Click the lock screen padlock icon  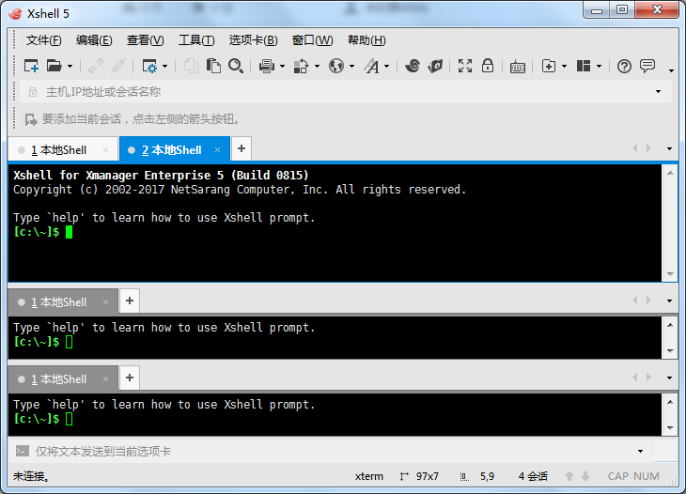488,66
